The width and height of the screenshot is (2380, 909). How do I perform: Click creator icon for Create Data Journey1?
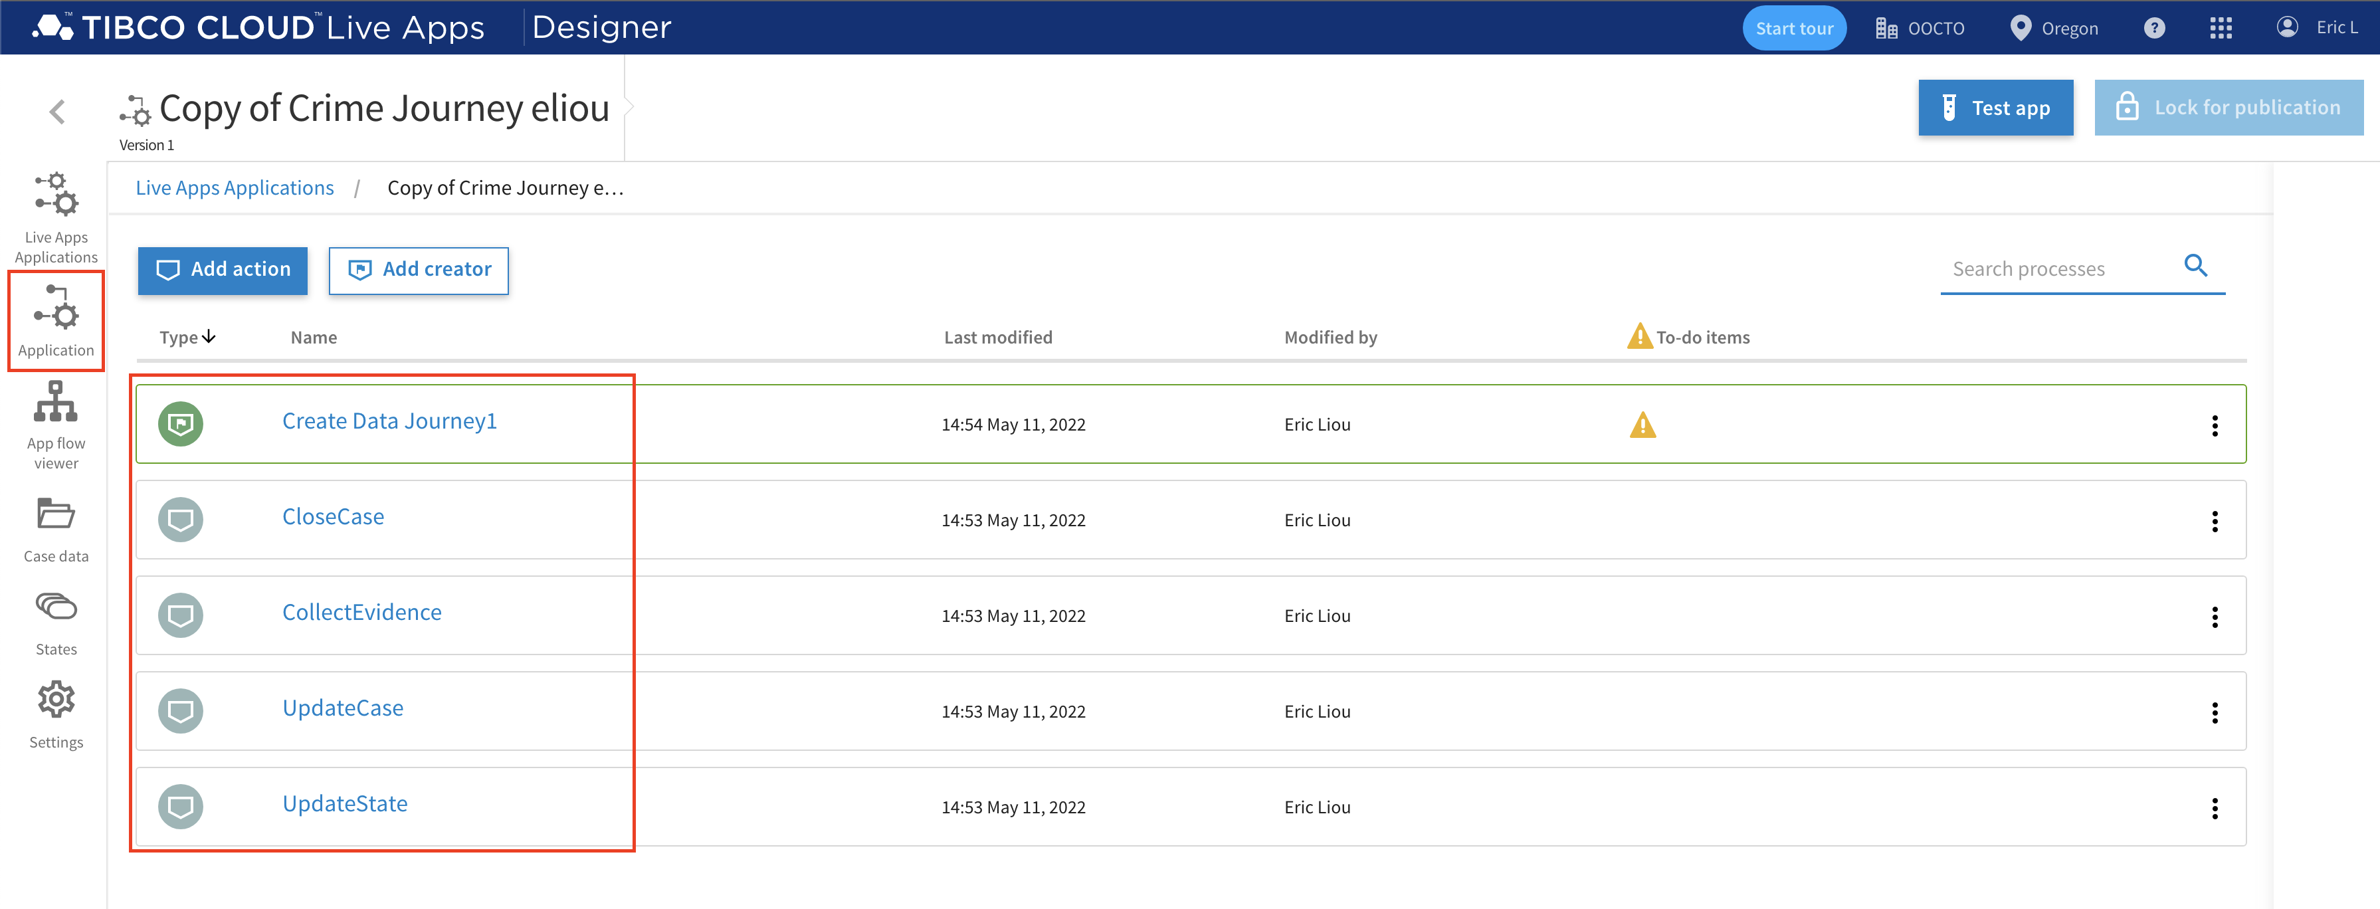180,424
